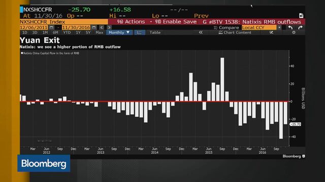This screenshot has width=325, height=182.
Task: Redo the last chart change
Action: tap(300, 27)
